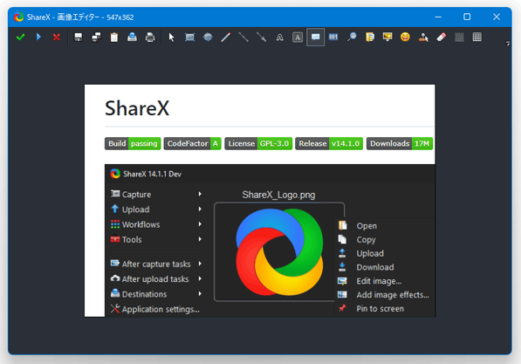Select the speech balloon tool
Image resolution: width=521 pixels, height=364 pixels.
(x=315, y=37)
